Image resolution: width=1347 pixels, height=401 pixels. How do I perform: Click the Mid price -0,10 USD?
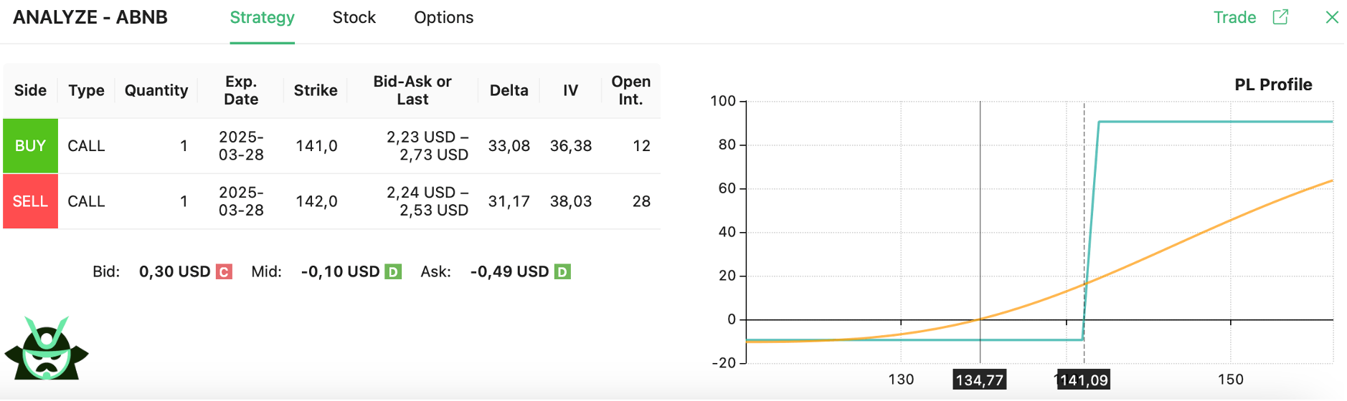coord(340,272)
